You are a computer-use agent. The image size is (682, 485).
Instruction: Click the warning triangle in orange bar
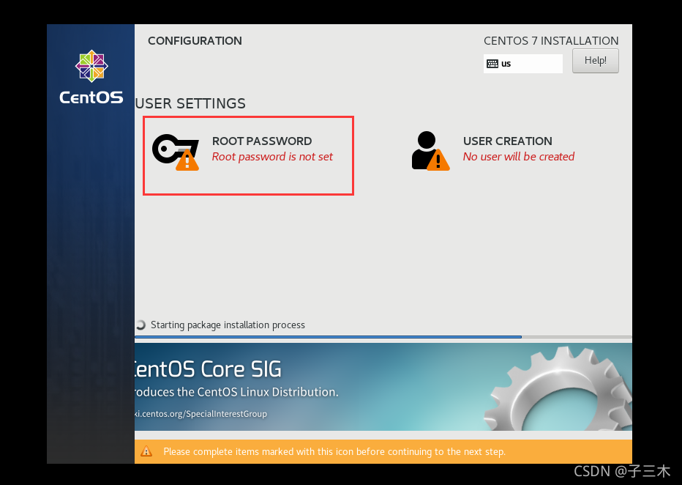[x=146, y=451]
